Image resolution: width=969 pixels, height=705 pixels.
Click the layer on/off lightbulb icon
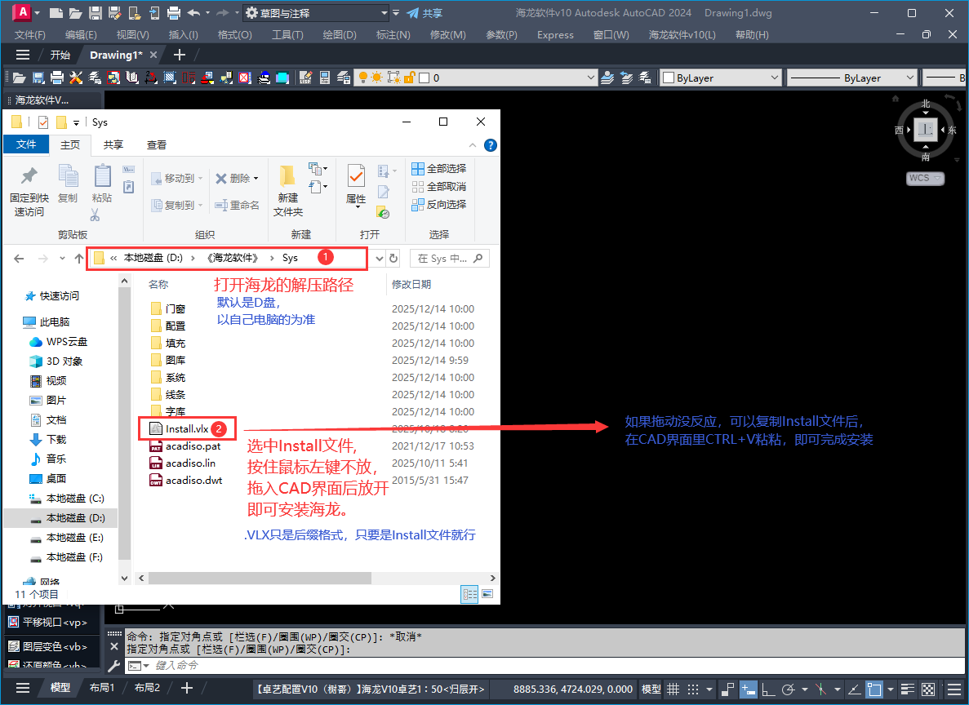[364, 78]
